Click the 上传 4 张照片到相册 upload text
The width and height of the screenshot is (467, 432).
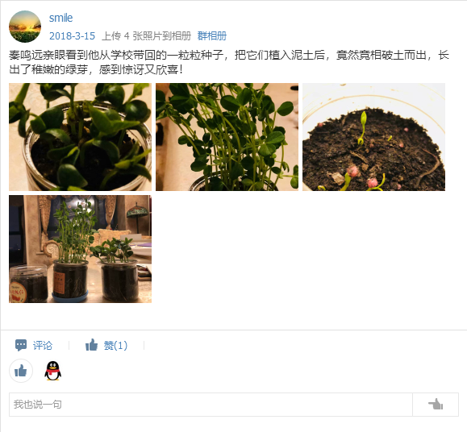click(x=146, y=36)
